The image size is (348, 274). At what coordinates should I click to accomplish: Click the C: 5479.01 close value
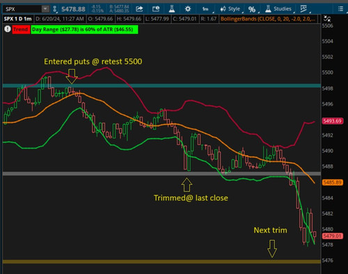tap(184, 19)
